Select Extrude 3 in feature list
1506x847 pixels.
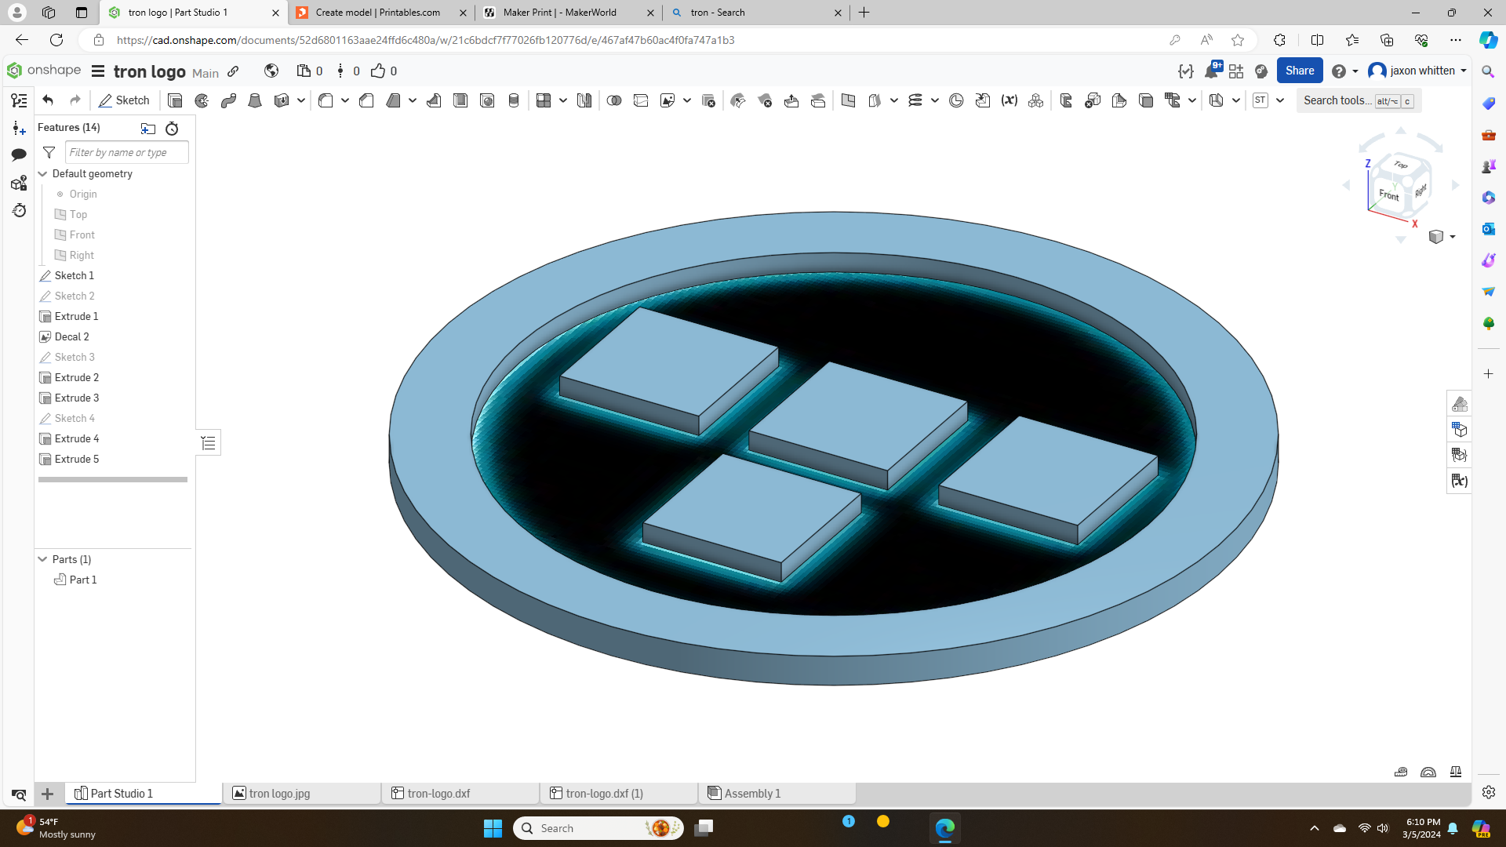(x=77, y=398)
